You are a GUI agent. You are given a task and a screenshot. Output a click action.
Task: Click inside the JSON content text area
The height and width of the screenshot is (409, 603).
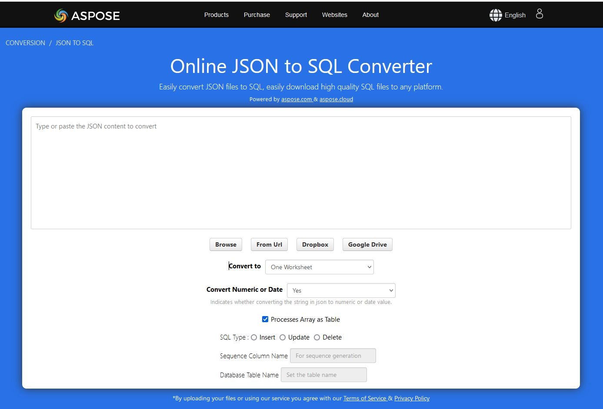(301, 173)
